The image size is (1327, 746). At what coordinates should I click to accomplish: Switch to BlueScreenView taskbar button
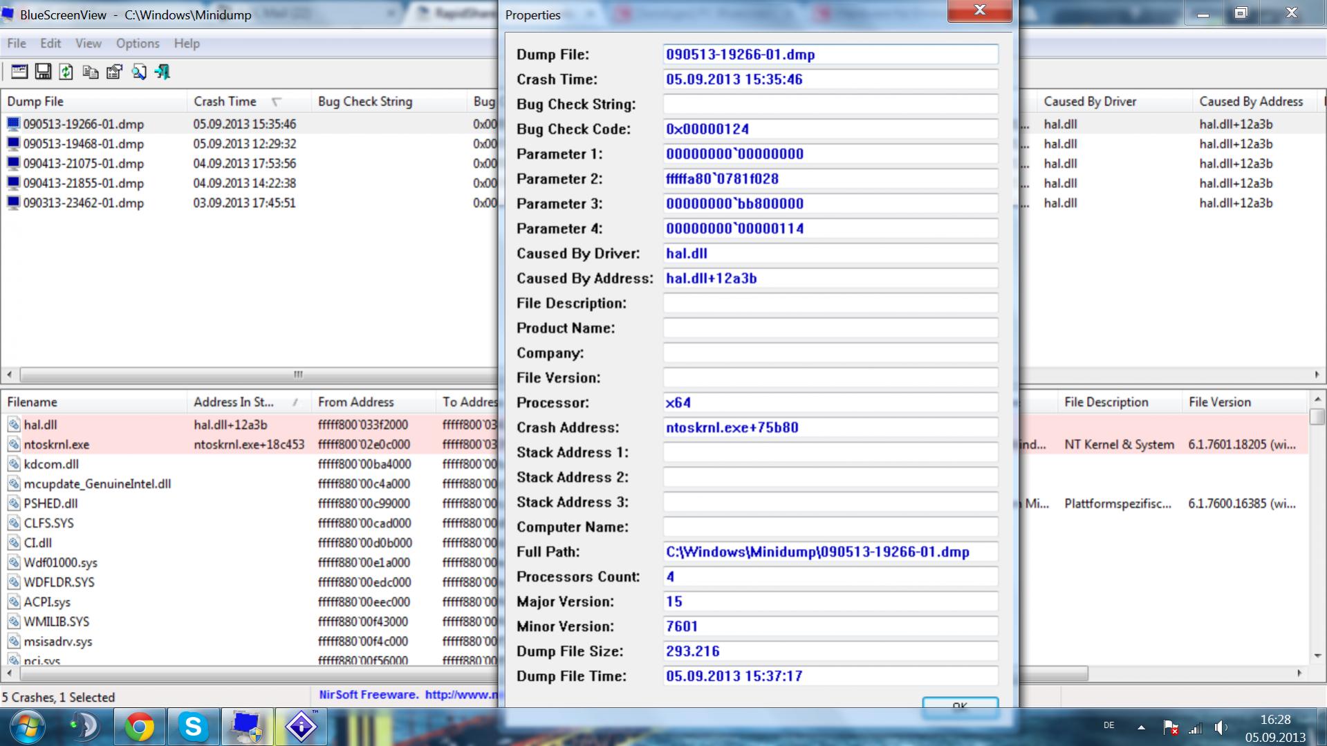coord(247,727)
